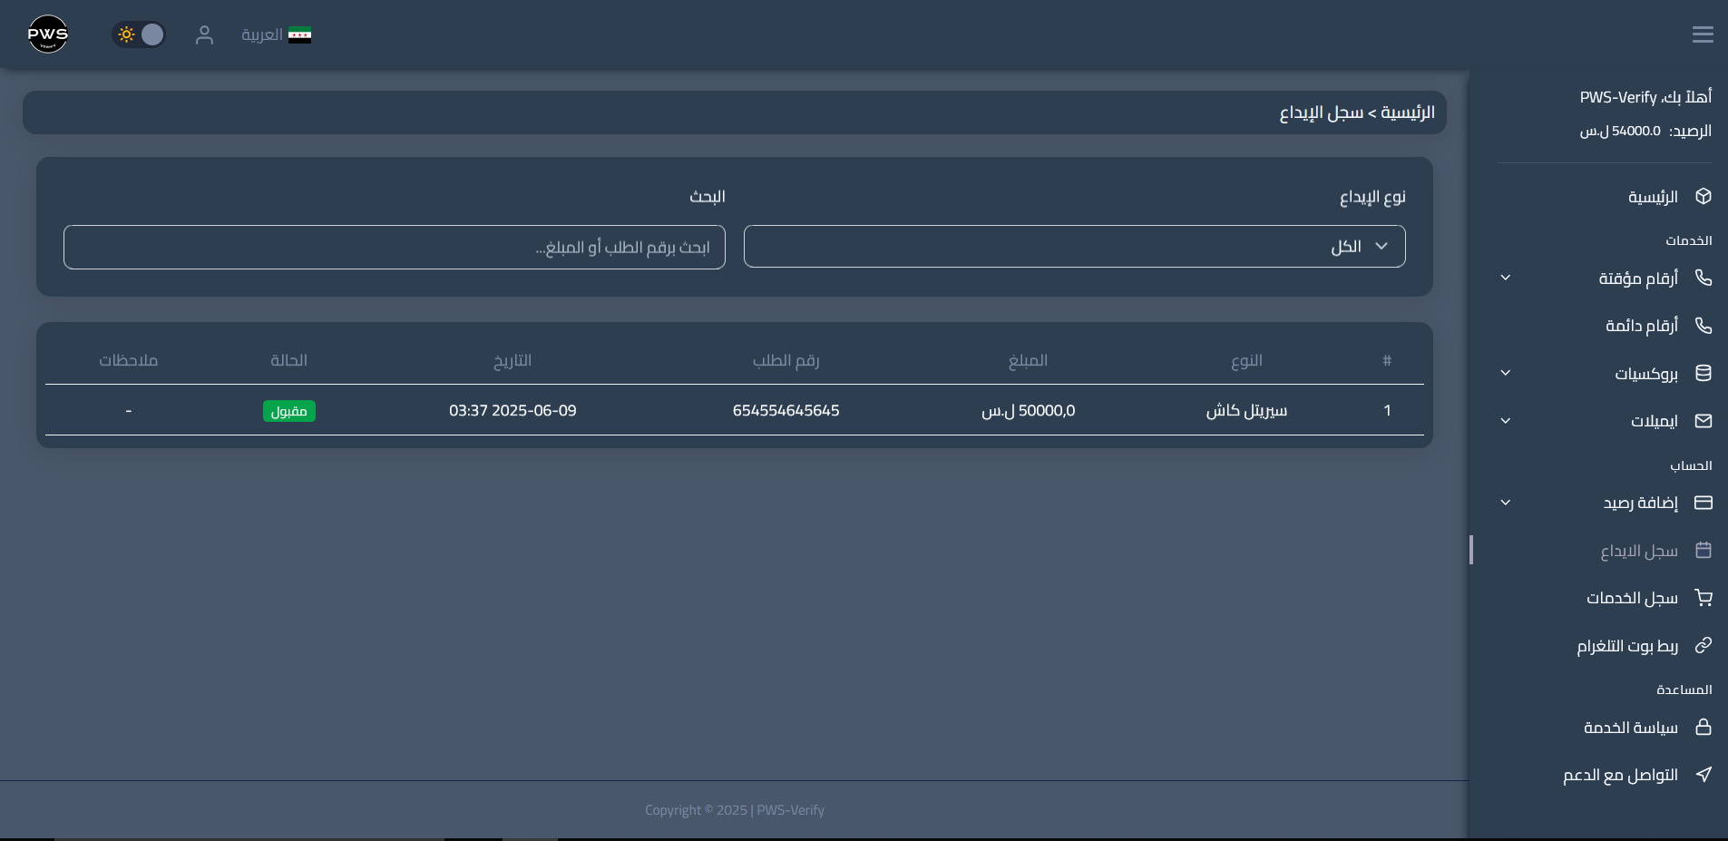Image resolution: width=1728 pixels, height=841 pixels.
Task: Select the server icon for بروكسيات
Action: pos(1703,373)
